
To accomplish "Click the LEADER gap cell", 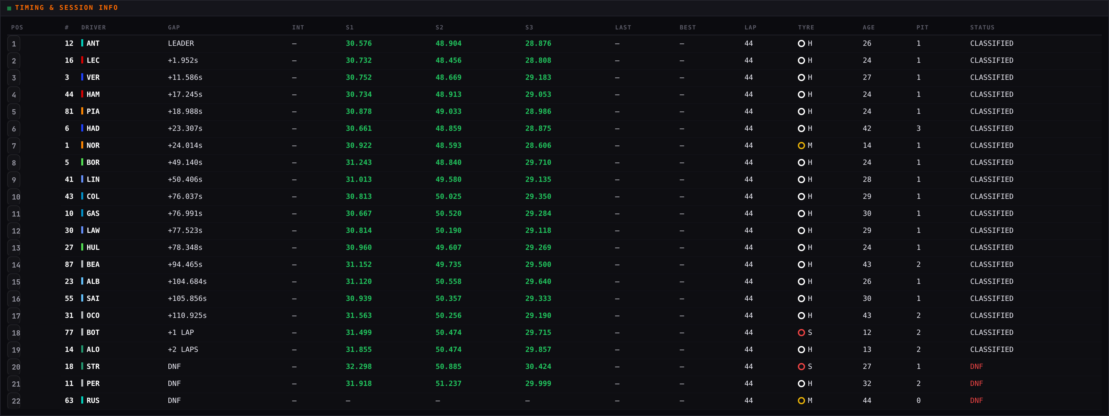I will pyautogui.click(x=181, y=43).
